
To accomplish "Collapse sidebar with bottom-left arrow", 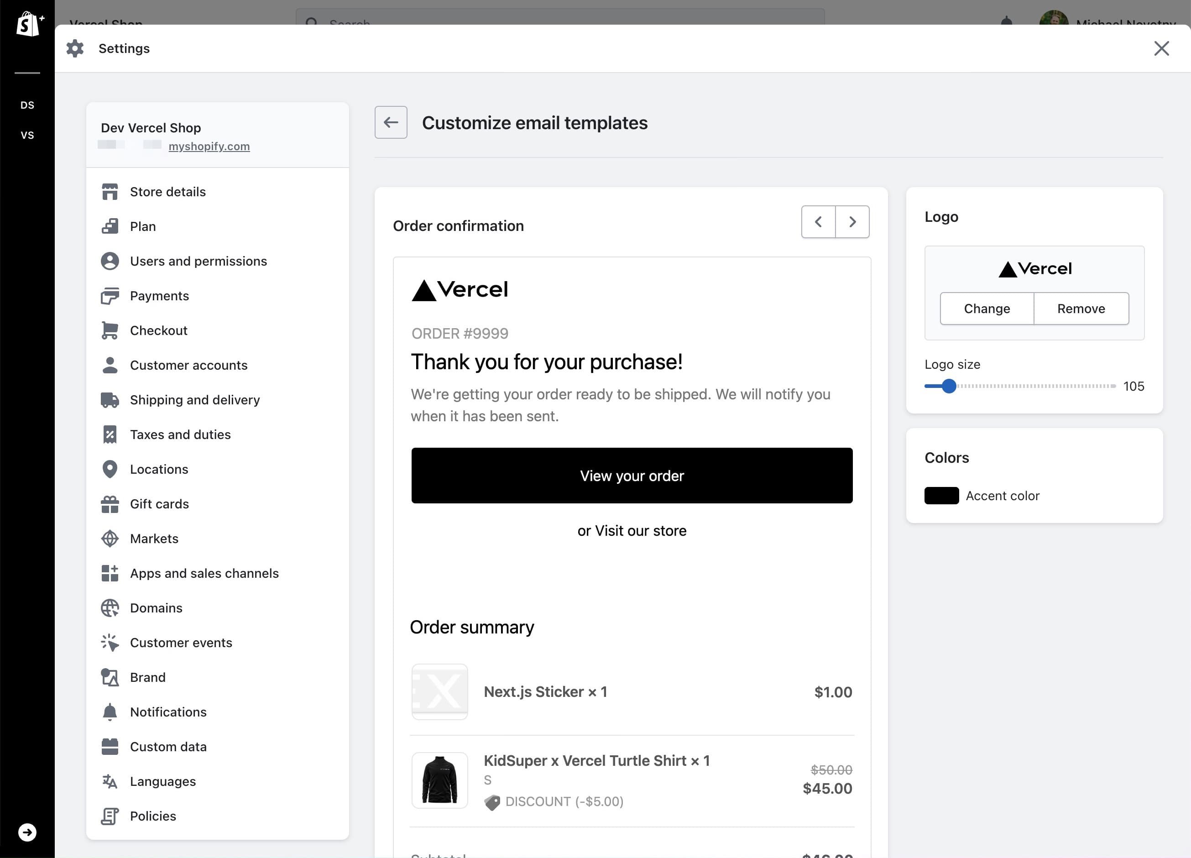I will [x=27, y=832].
